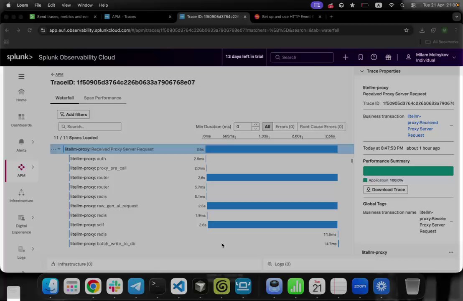Open litellm-proxy:Received Proxy Server Request business transaction link

pyautogui.click(x=422, y=125)
